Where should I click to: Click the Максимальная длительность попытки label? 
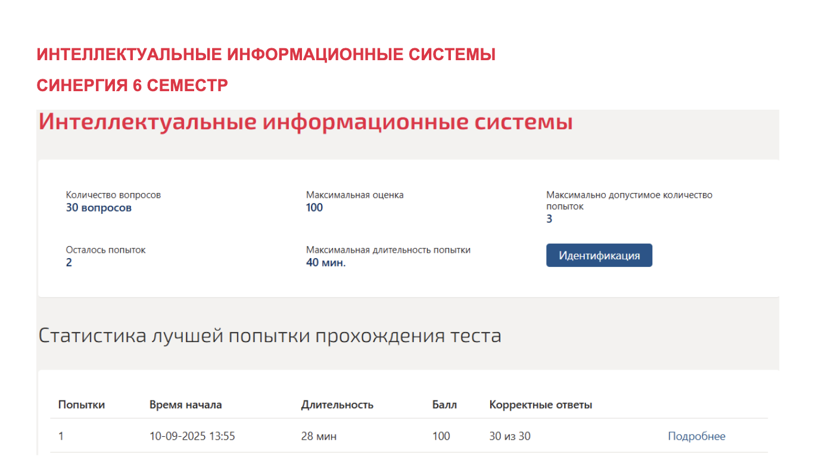pos(388,250)
